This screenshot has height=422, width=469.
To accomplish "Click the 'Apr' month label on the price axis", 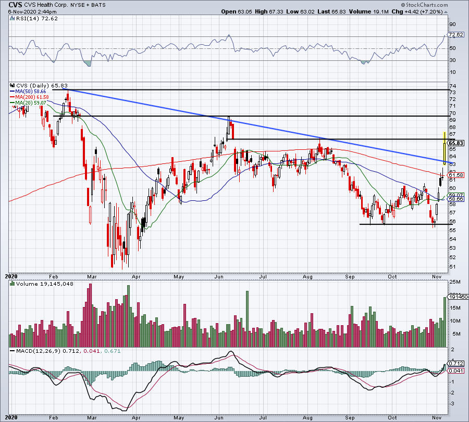I will tap(136, 276).
